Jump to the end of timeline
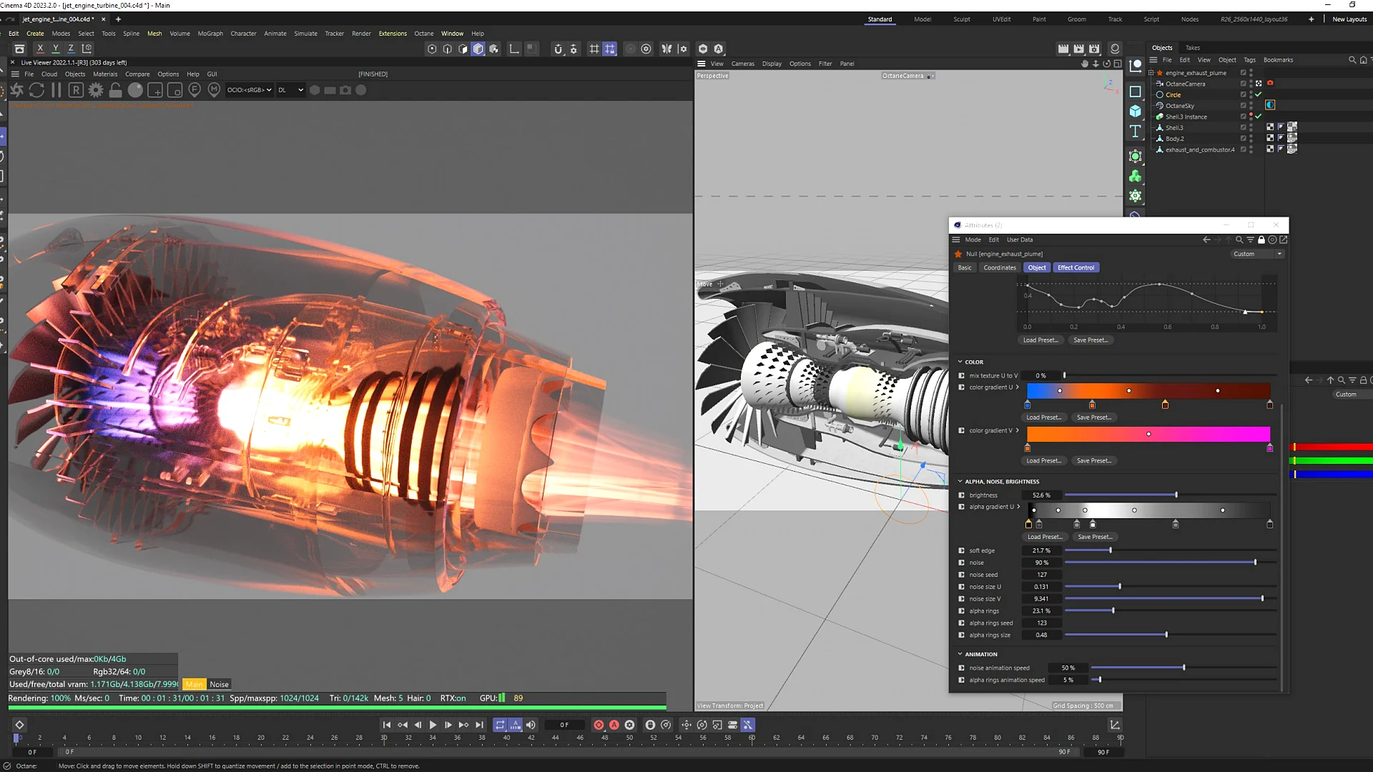The image size is (1373, 772). coord(480,725)
